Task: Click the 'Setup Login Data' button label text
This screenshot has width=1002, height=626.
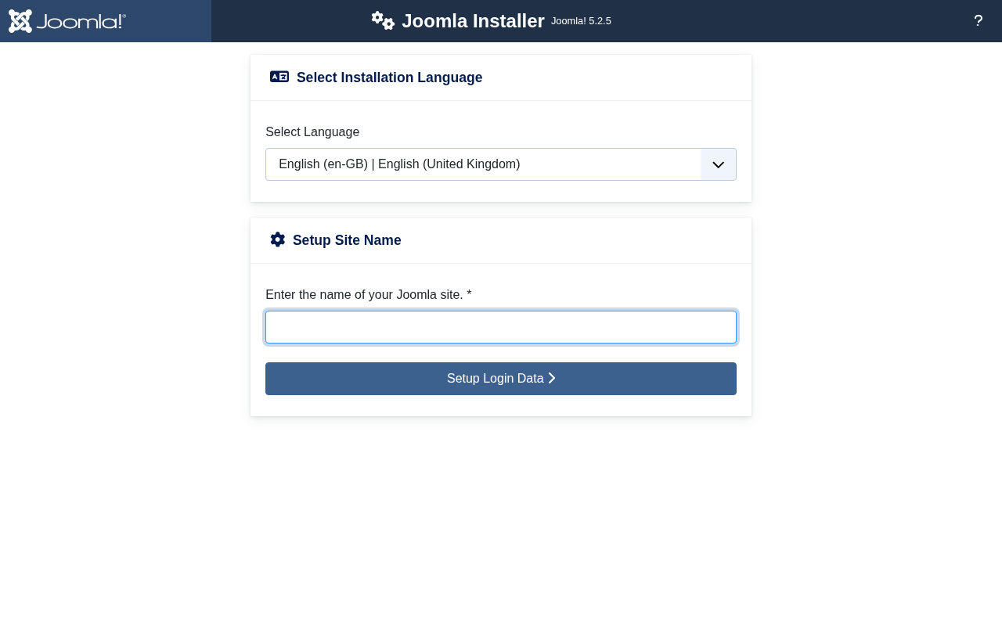Action: coord(495,379)
